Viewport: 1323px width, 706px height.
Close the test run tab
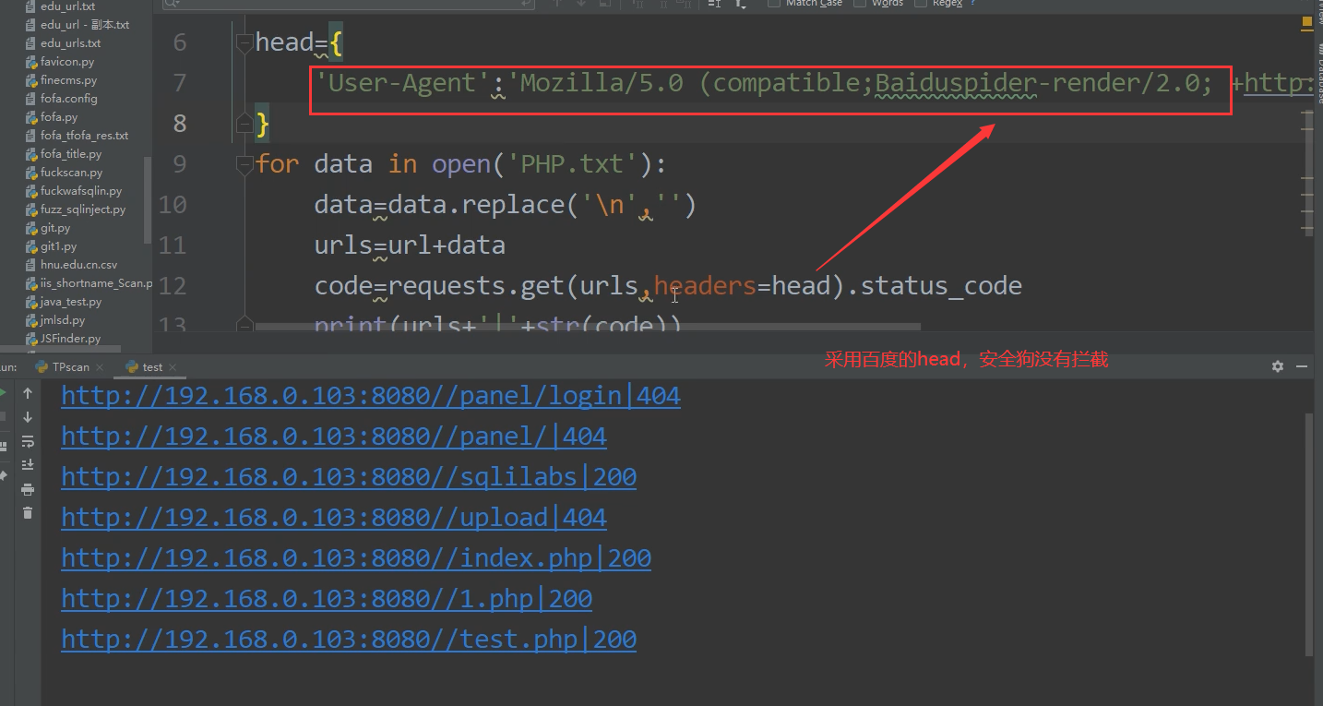(172, 367)
